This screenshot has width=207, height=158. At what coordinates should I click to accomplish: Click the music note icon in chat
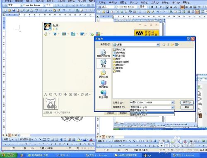tap(82, 94)
